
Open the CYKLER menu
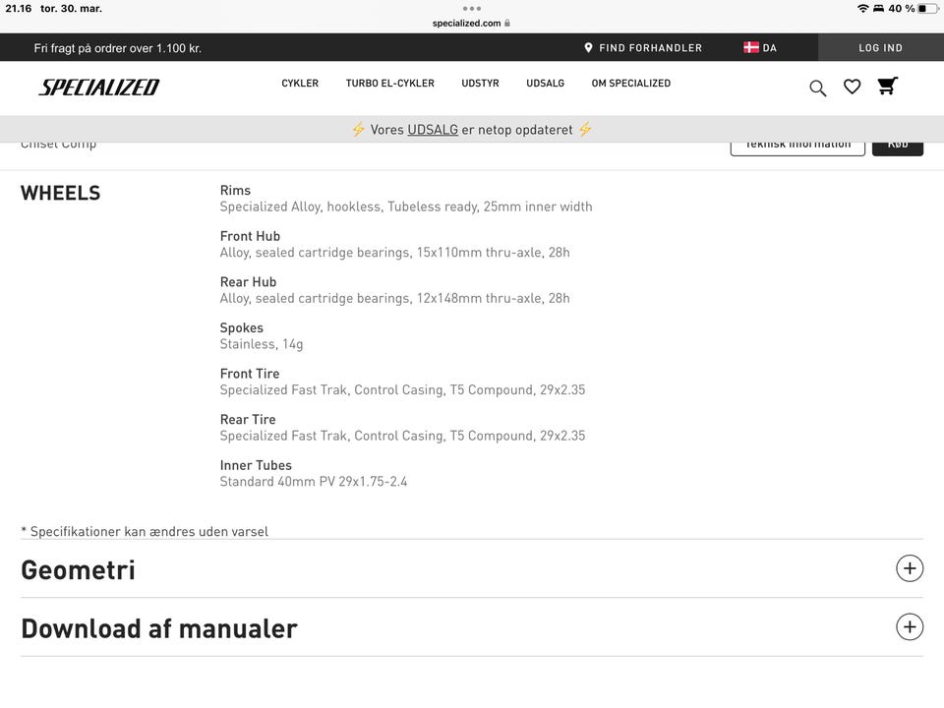click(300, 83)
